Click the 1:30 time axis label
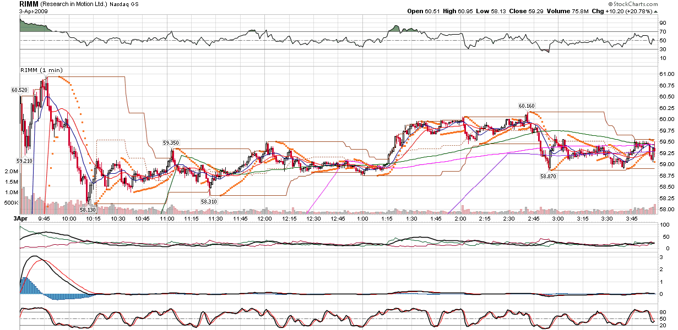This screenshot has height=330, width=678. tap(411, 218)
